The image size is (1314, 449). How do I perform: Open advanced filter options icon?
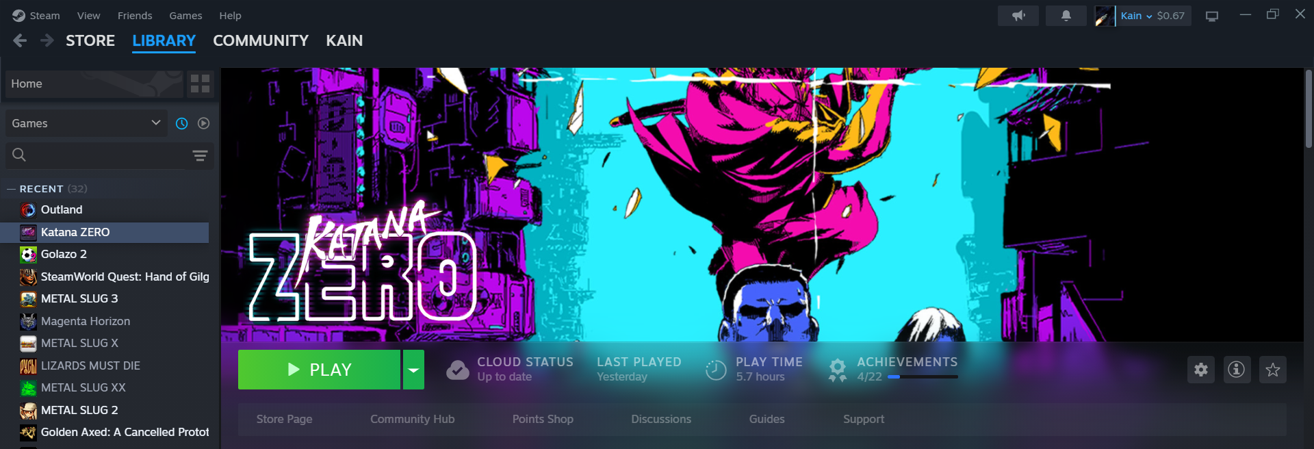200,155
